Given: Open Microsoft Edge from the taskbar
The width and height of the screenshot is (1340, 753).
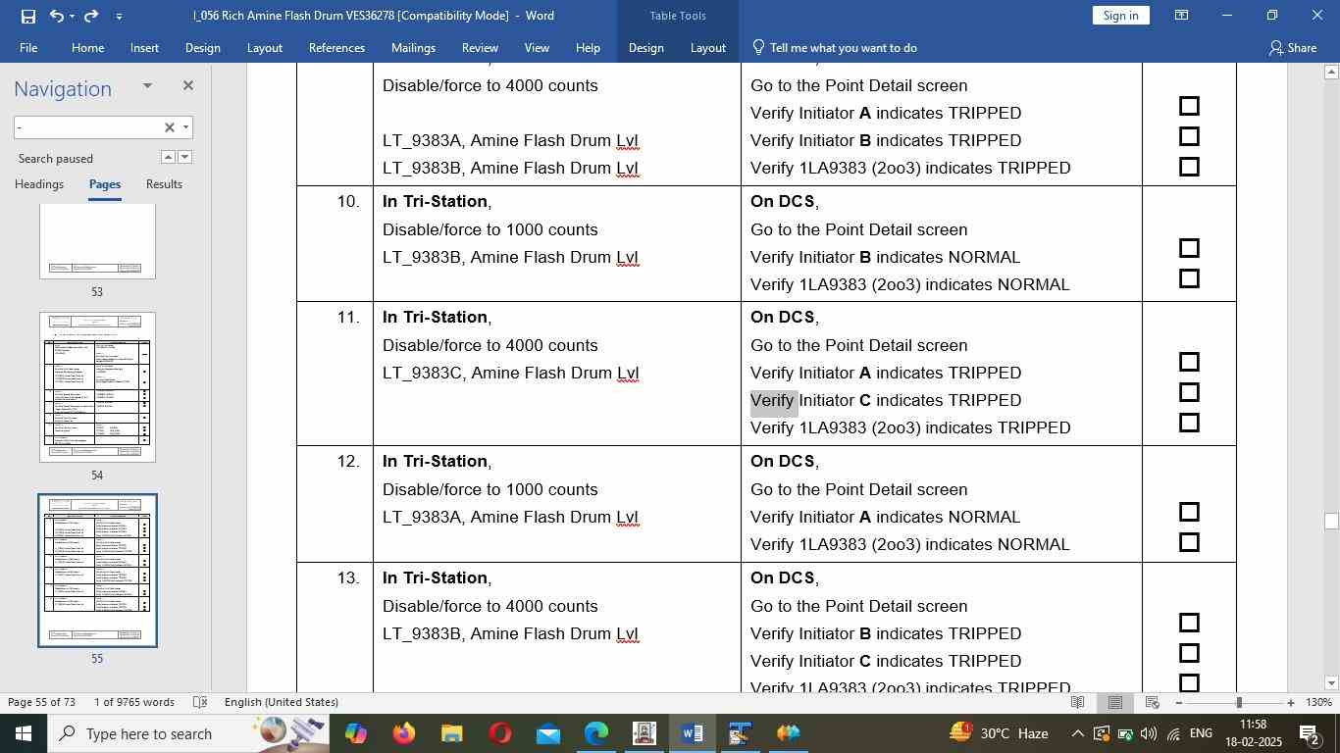Looking at the screenshot, I should [596, 733].
